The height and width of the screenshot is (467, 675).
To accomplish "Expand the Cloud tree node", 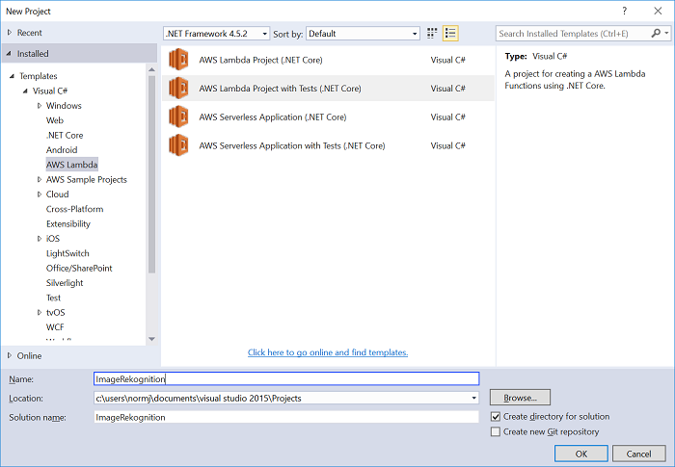I will click(x=40, y=194).
